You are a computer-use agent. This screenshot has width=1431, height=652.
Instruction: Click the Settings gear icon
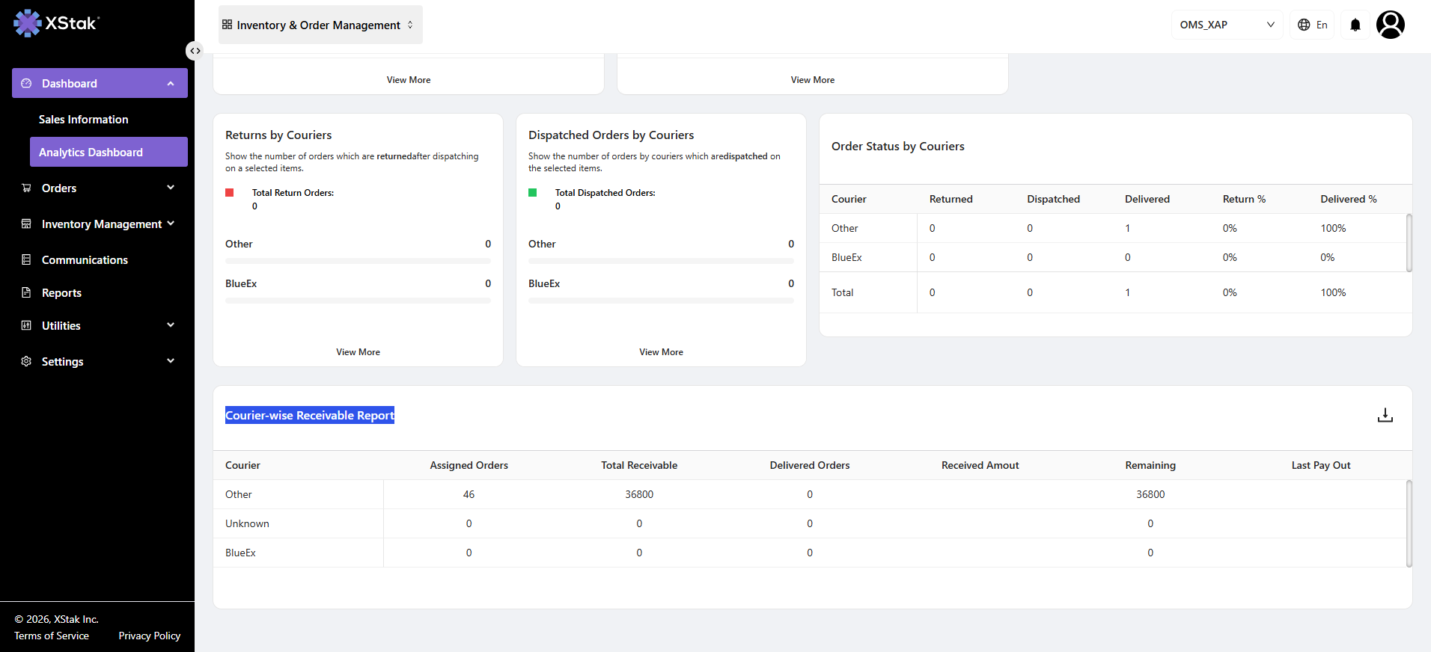[26, 361]
